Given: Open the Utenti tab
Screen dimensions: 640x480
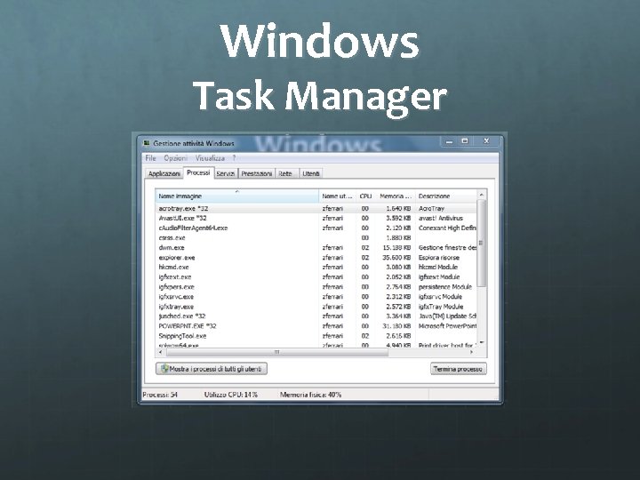Looking at the screenshot, I should pyautogui.click(x=310, y=173).
